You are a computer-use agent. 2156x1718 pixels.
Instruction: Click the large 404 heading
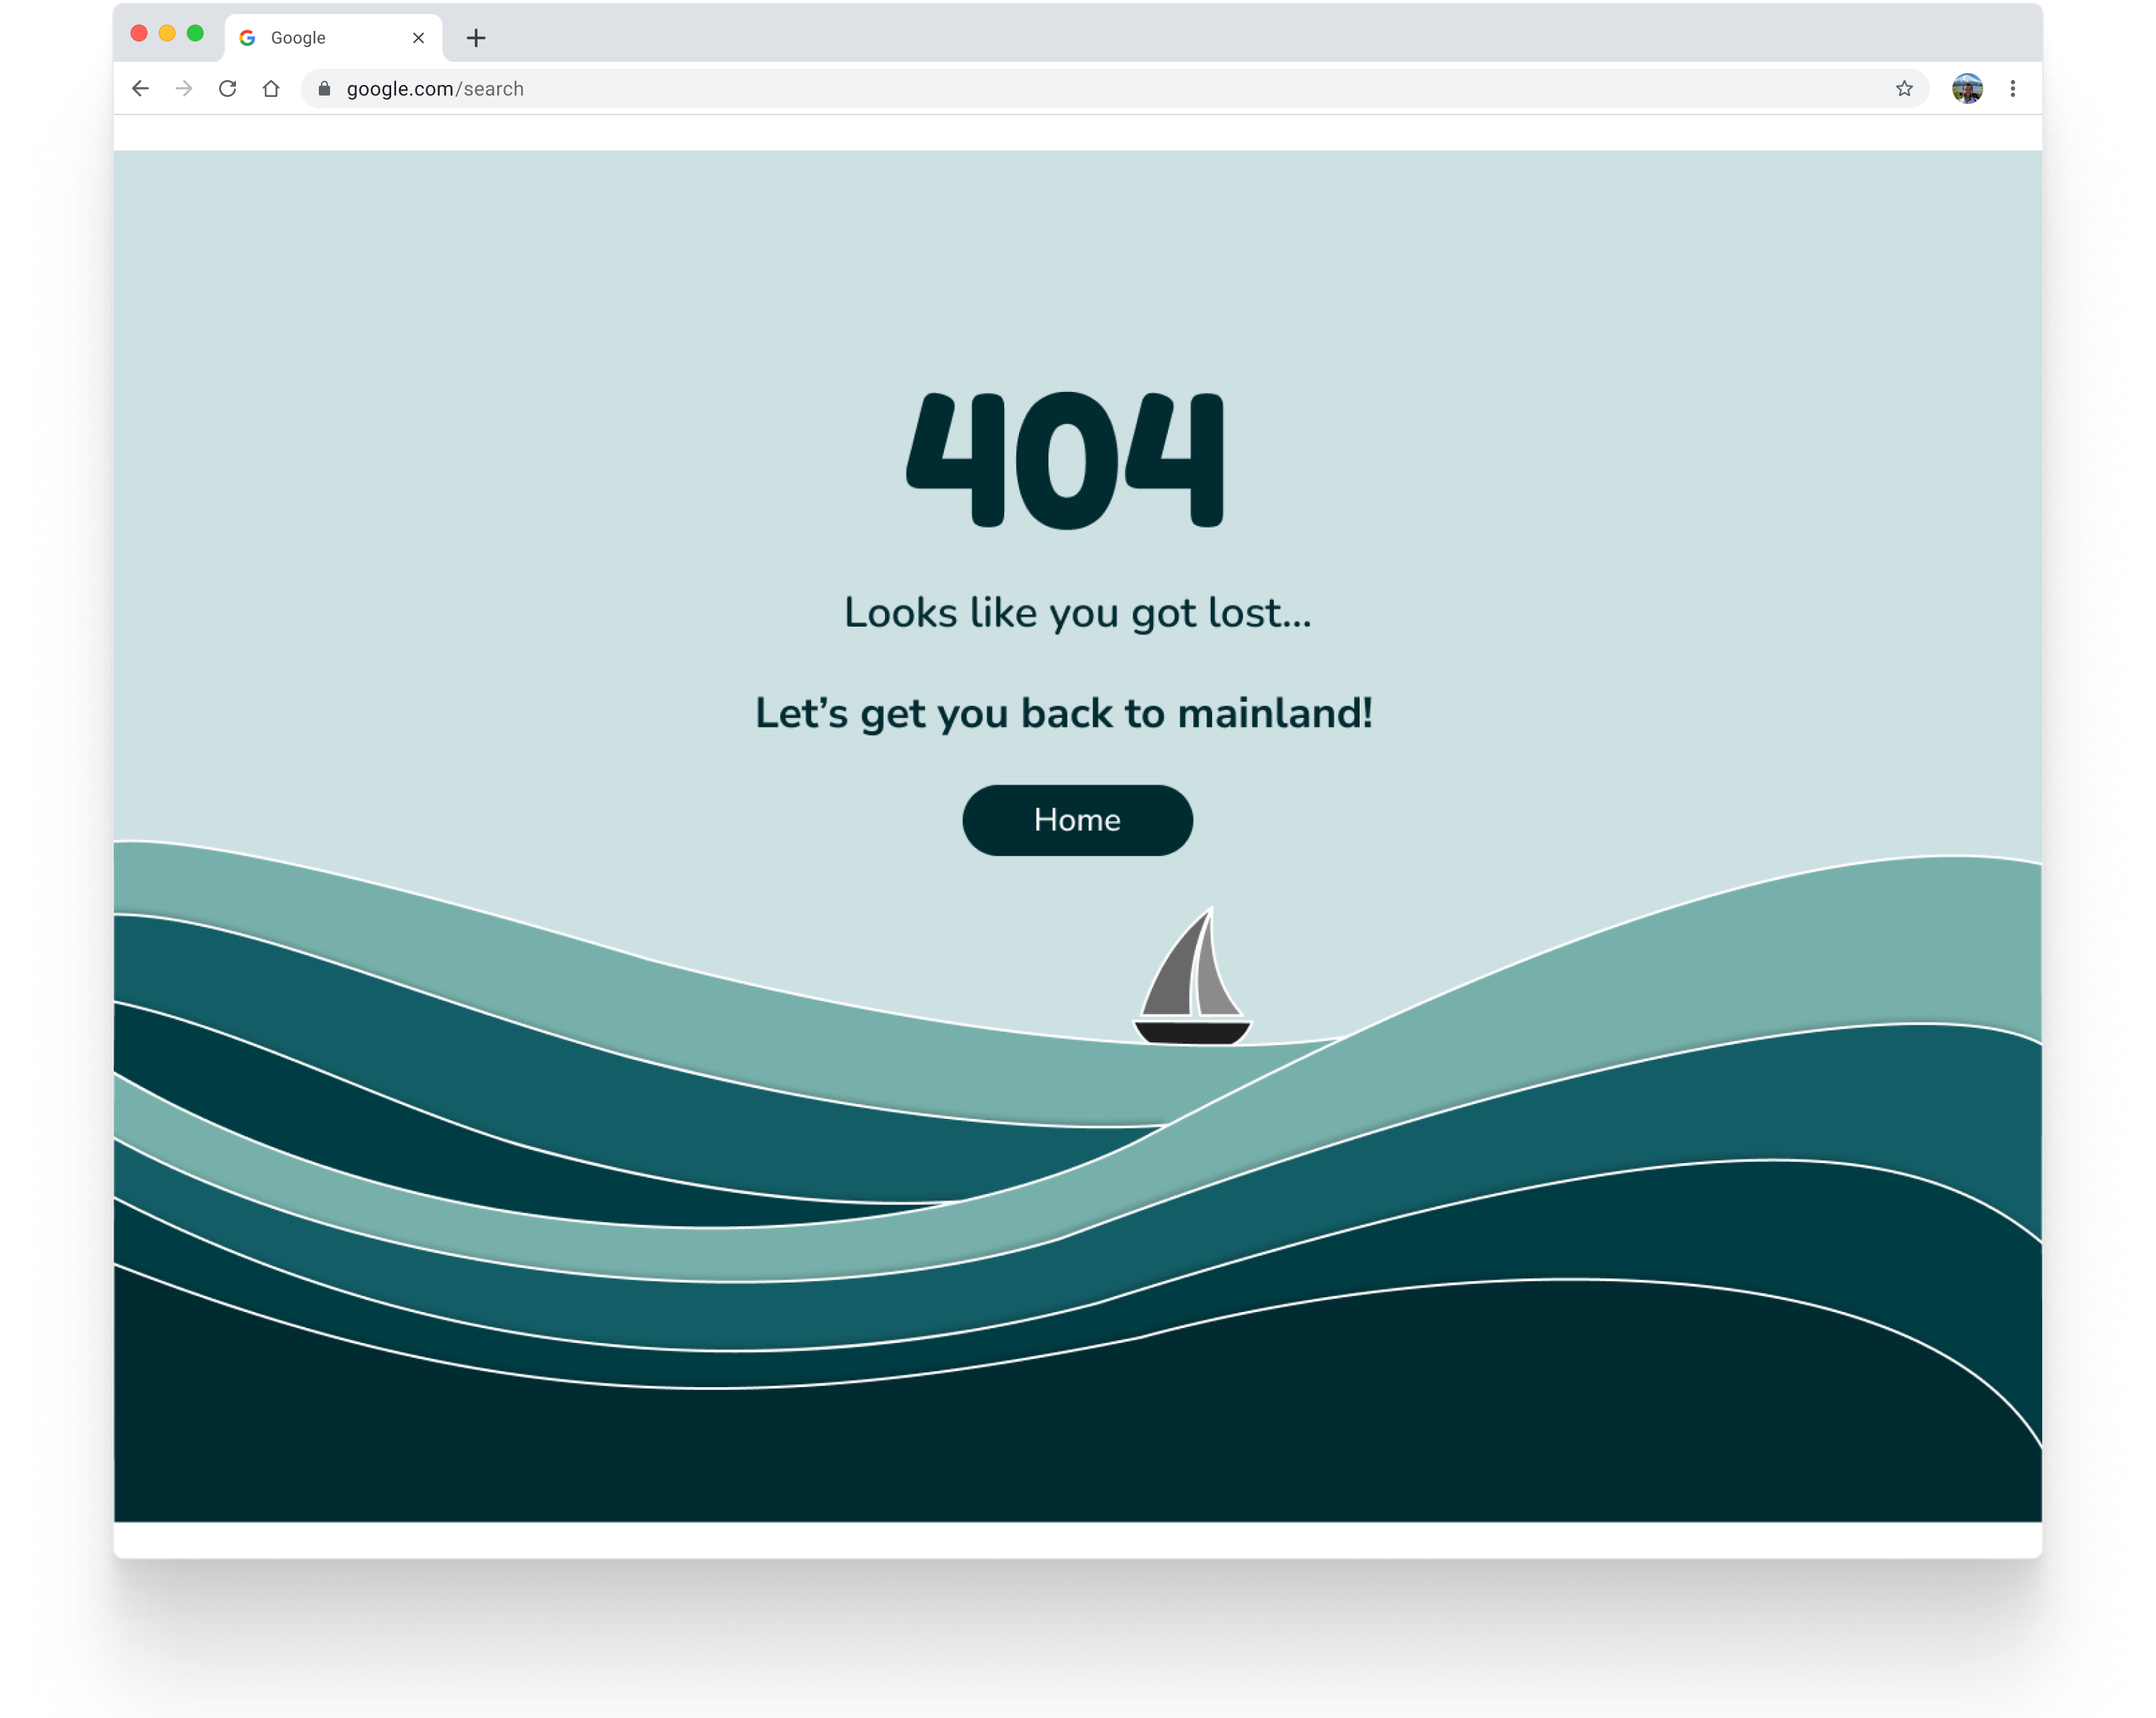click(1066, 460)
